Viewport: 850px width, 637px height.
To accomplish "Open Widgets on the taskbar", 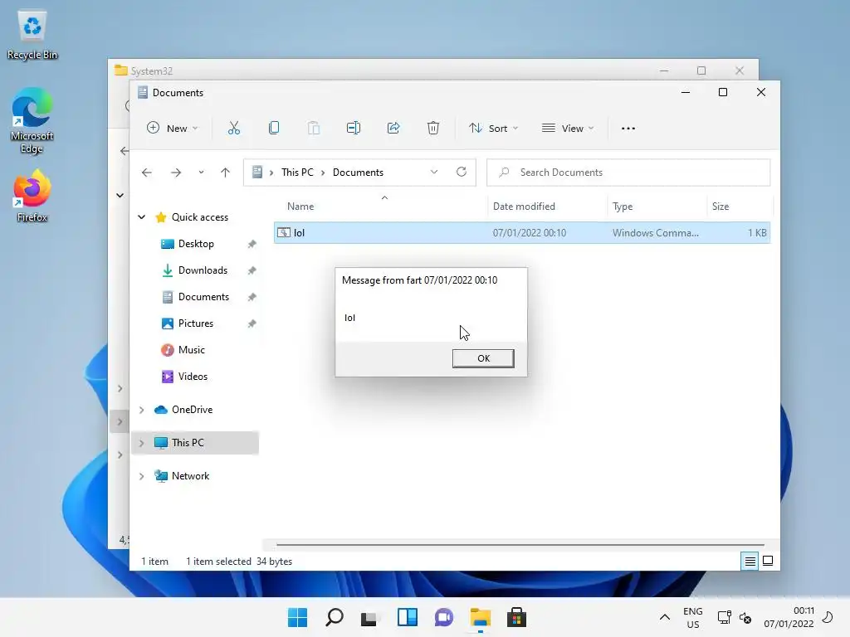I will click(x=407, y=617).
